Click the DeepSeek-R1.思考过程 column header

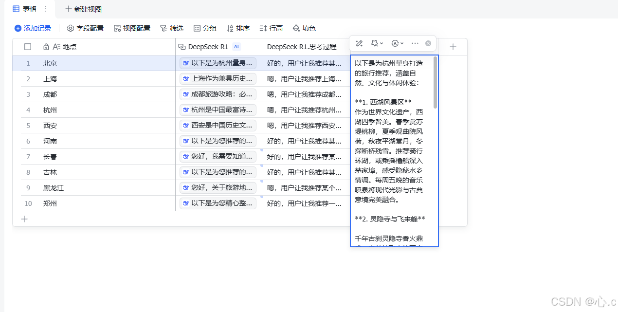[x=307, y=47]
